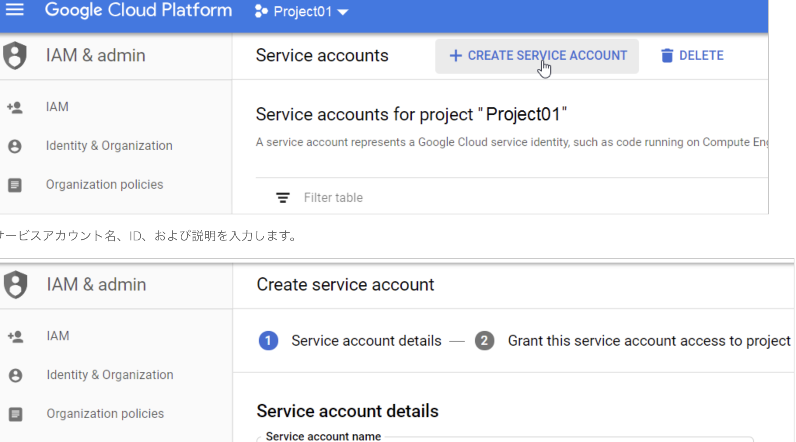Click the Filter table lines icon

[x=283, y=198]
